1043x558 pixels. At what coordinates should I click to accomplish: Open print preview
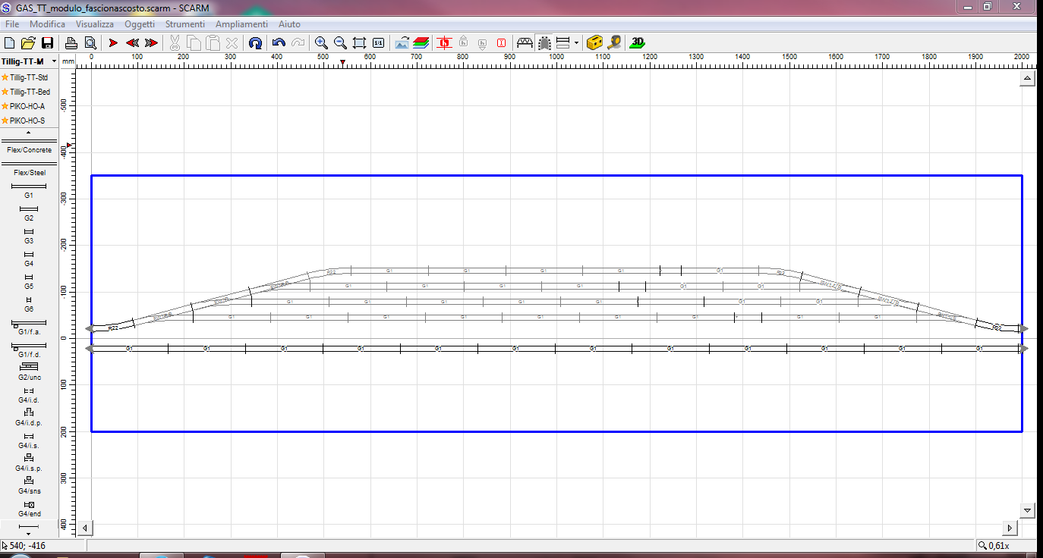point(90,43)
